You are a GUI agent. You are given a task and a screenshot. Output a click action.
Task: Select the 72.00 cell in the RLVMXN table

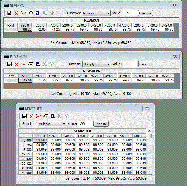tap(39, 29)
